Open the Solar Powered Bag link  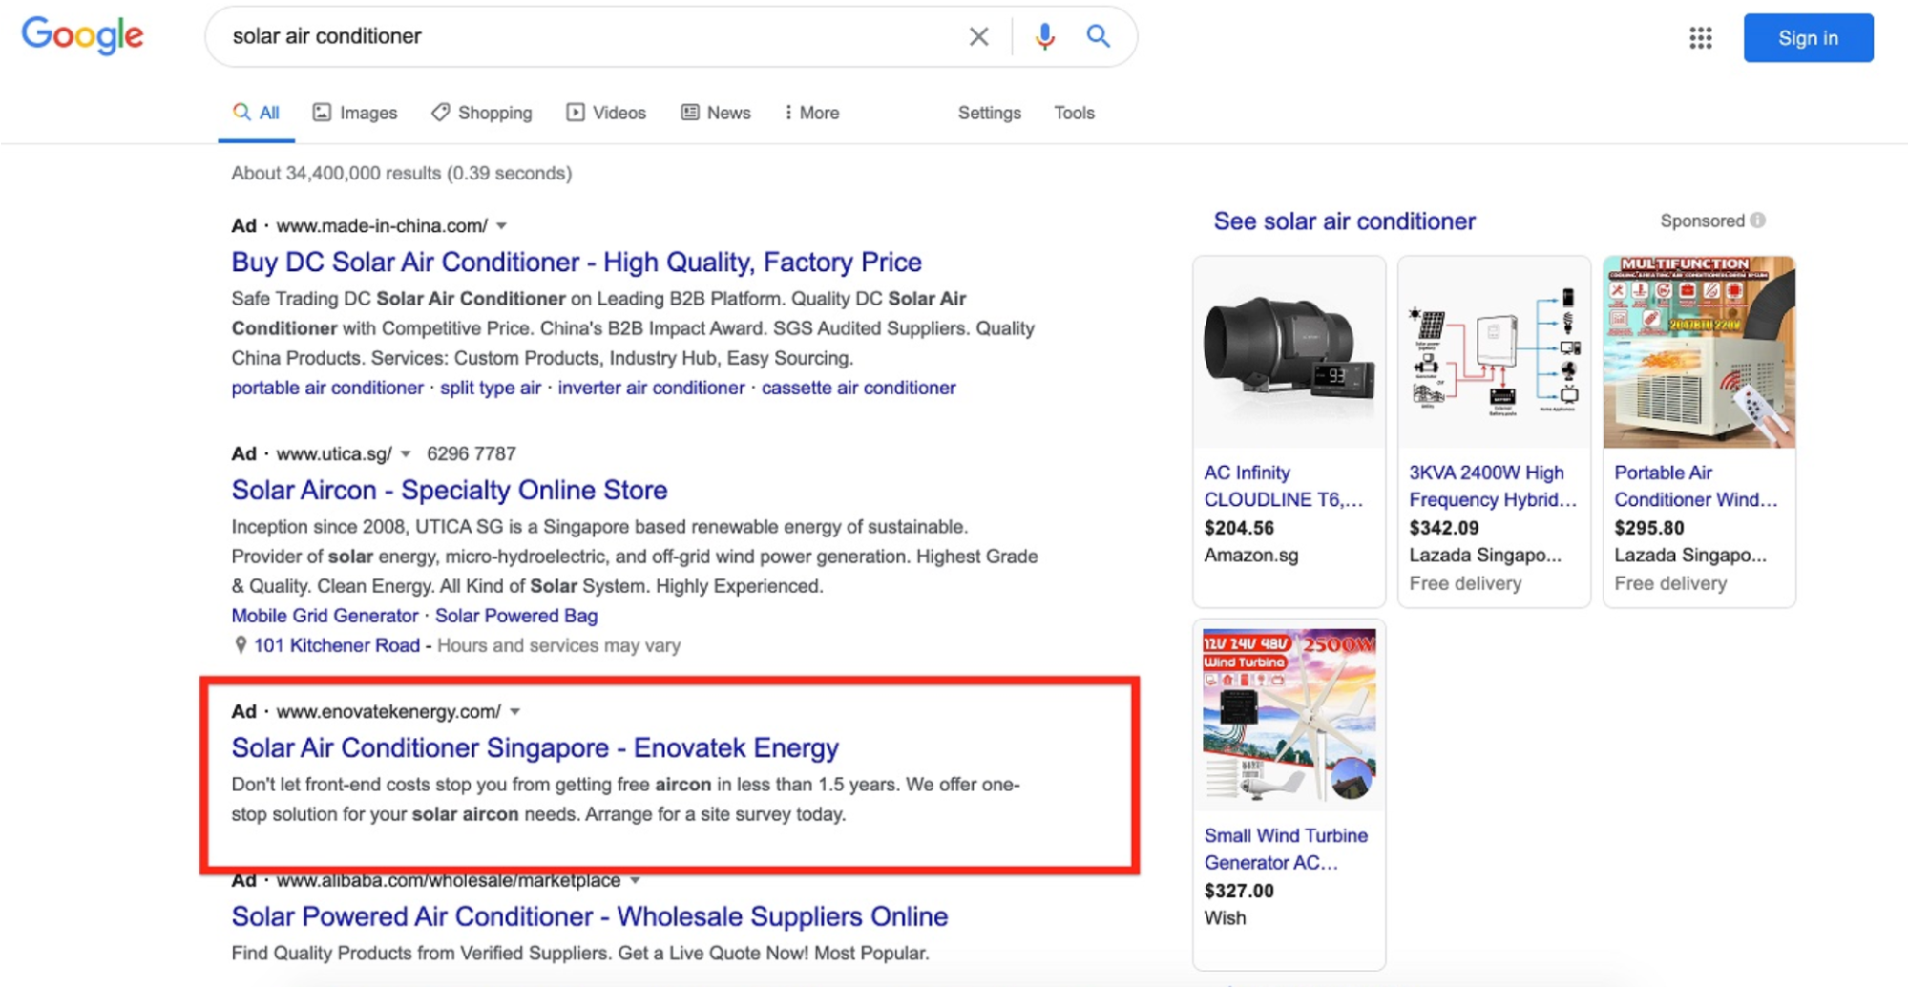pyautogui.click(x=516, y=616)
